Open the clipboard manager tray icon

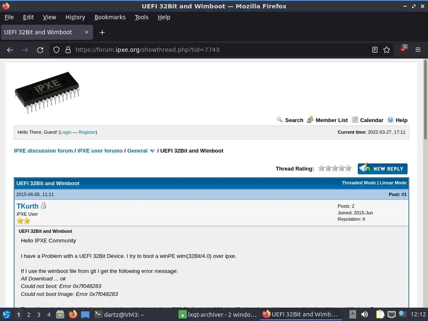pyautogui.click(x=380, y=314)
